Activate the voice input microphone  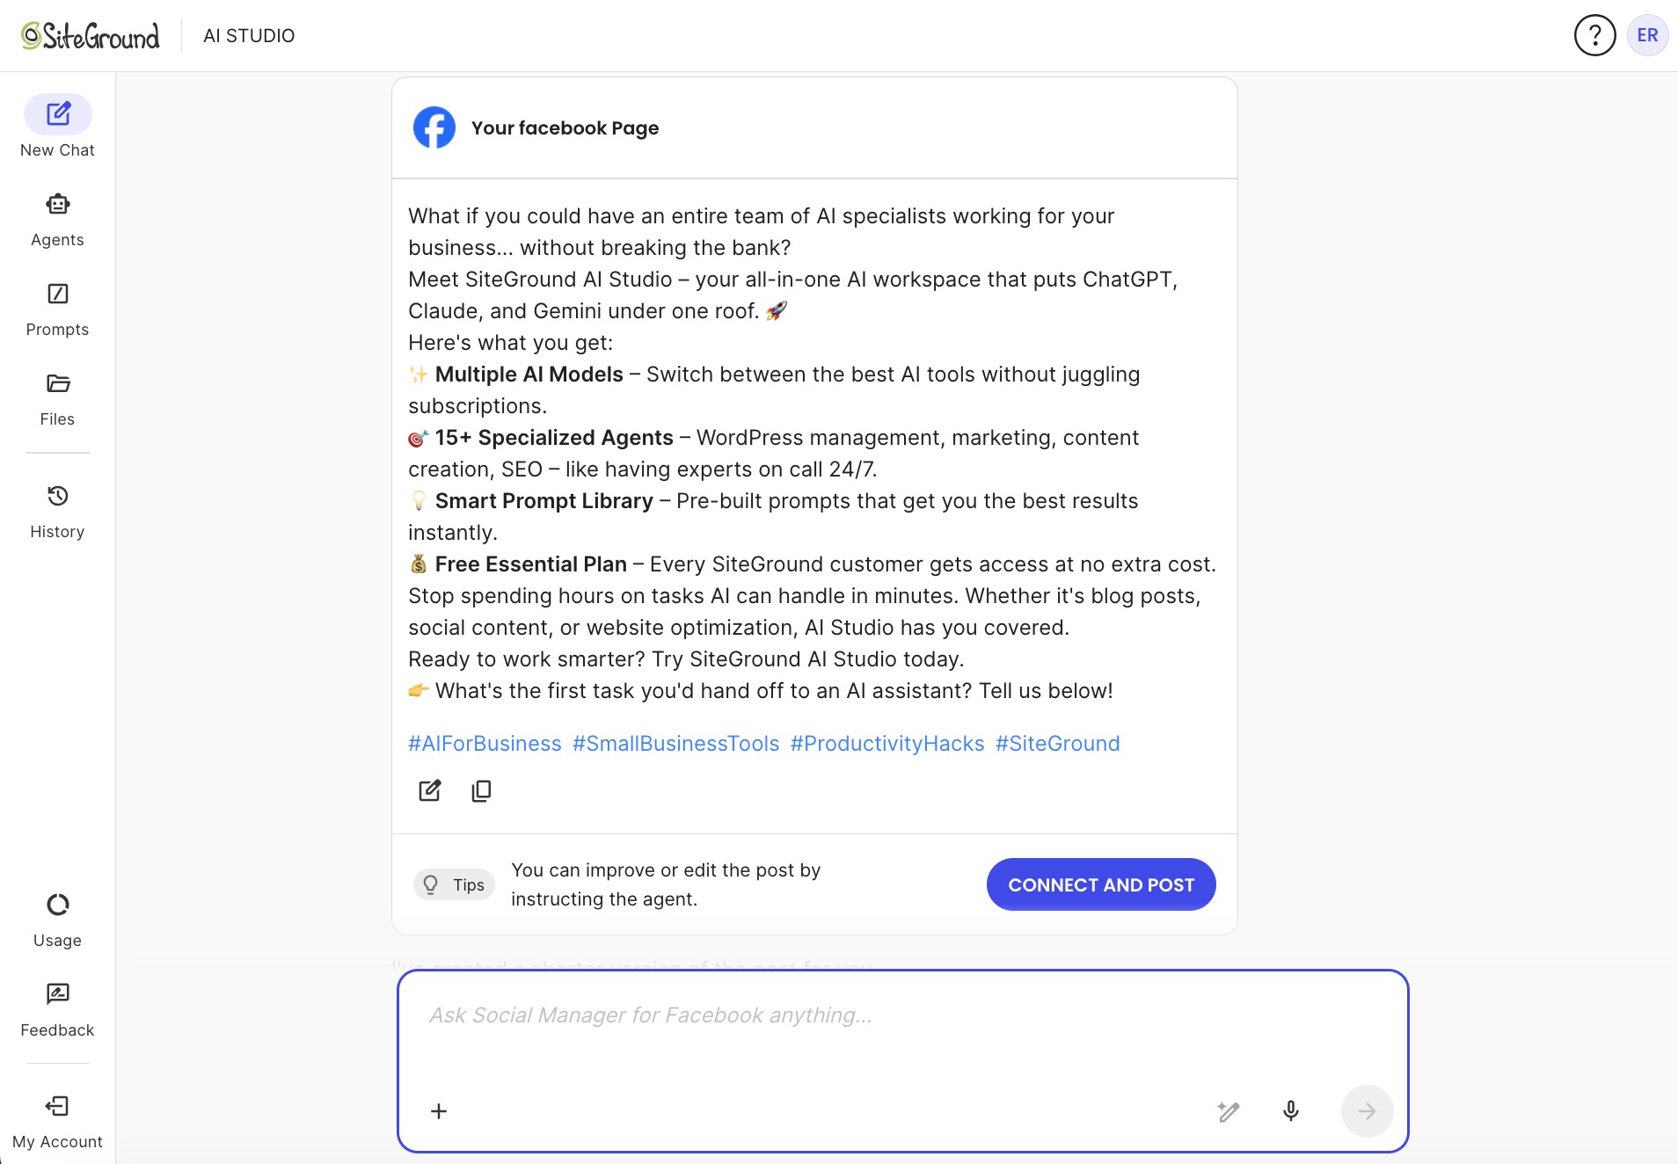(1290, 1110)
